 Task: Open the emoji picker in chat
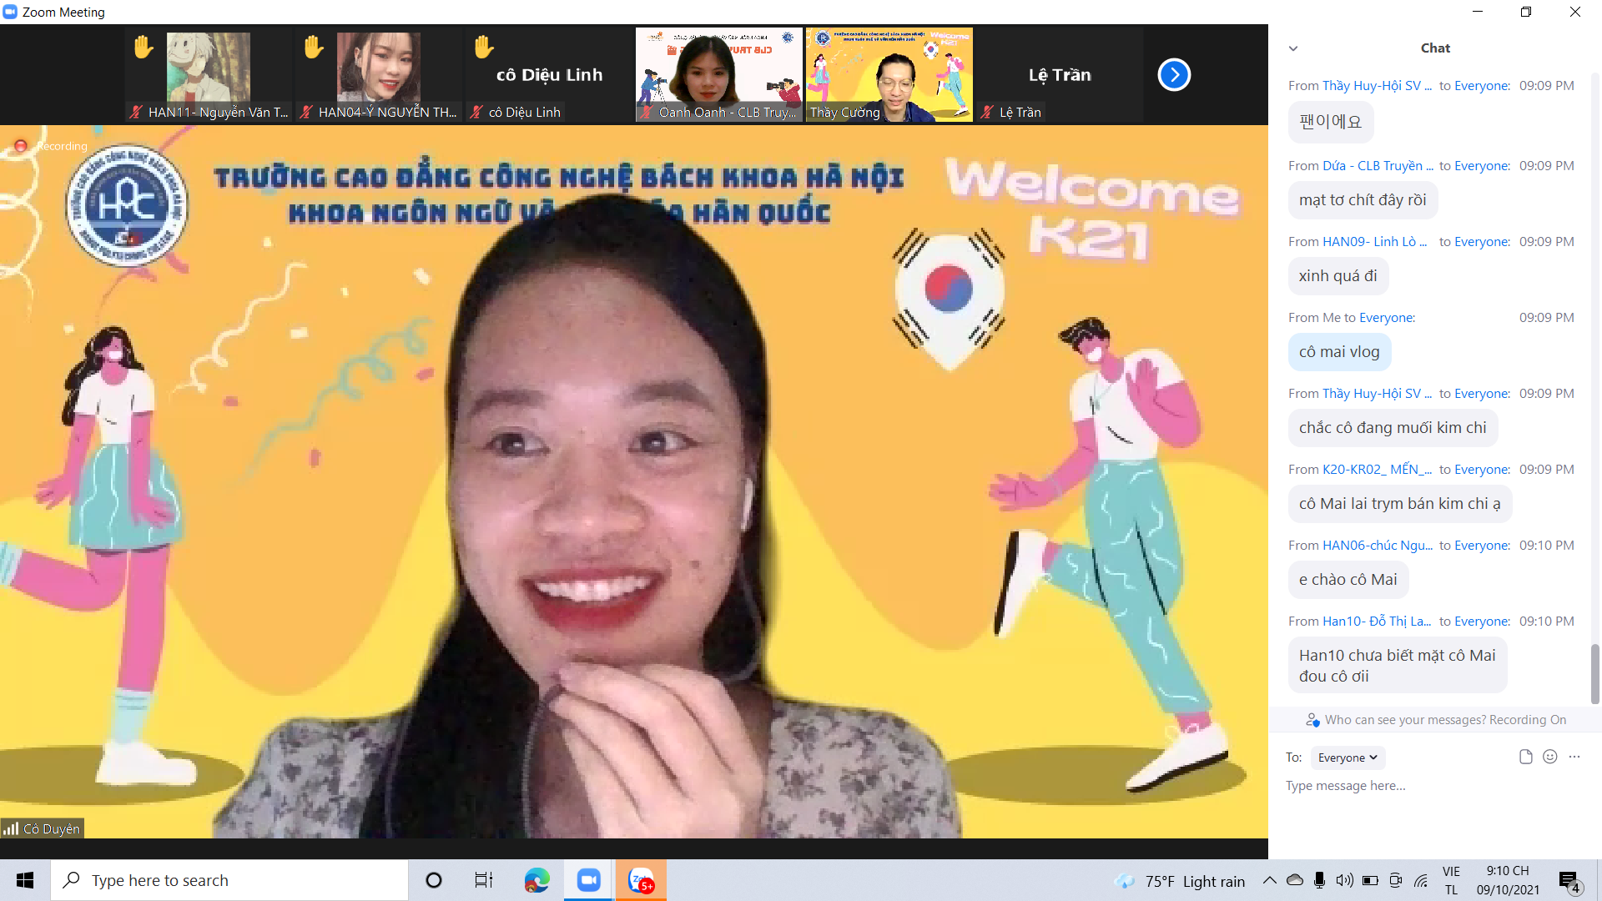[x=1550, y=757]
